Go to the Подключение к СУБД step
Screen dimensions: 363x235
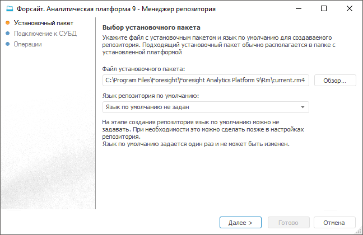coord(45,34)
